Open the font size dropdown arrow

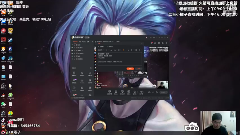pos(109,50)
